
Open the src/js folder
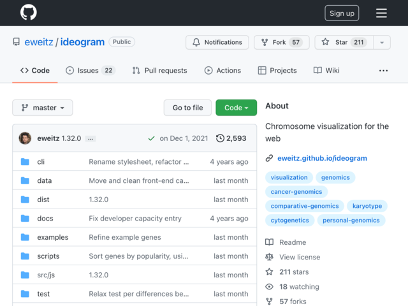point(46,275)
